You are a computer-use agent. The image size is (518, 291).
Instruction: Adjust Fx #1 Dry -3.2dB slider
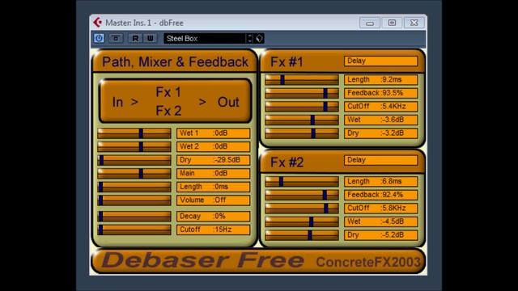click(x=302, y=133)
